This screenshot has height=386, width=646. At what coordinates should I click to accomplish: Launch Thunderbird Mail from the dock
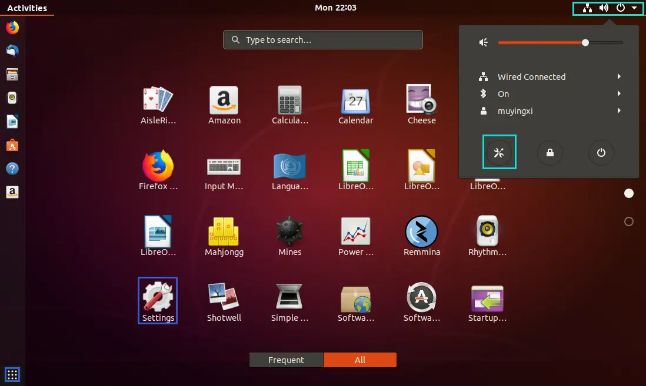coord(12,51)
